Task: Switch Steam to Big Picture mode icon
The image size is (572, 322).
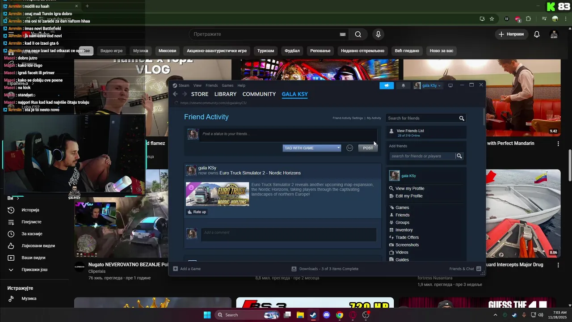Action: [x=450, y=85]
